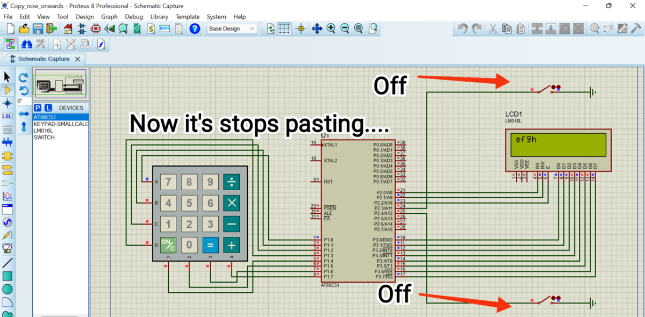The width and height of the screenshot is (645, 317).
Task: Select the Selection Mode arrow tool
Action: pyautogui.click(x=7, y=77)
